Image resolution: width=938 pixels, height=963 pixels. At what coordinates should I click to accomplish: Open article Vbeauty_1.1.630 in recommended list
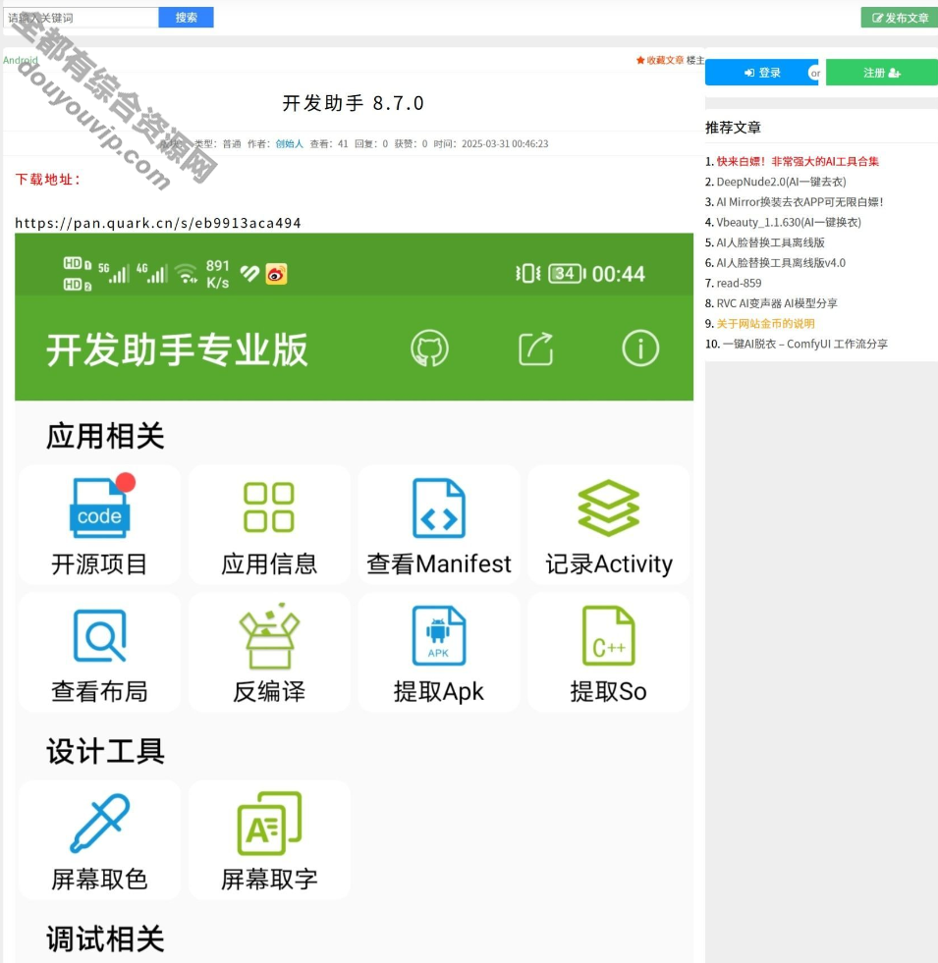[789, 222]
